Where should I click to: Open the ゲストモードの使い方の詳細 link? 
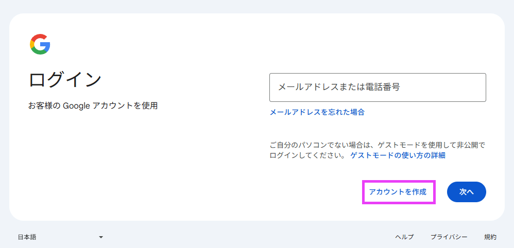[x=398, y=155]
